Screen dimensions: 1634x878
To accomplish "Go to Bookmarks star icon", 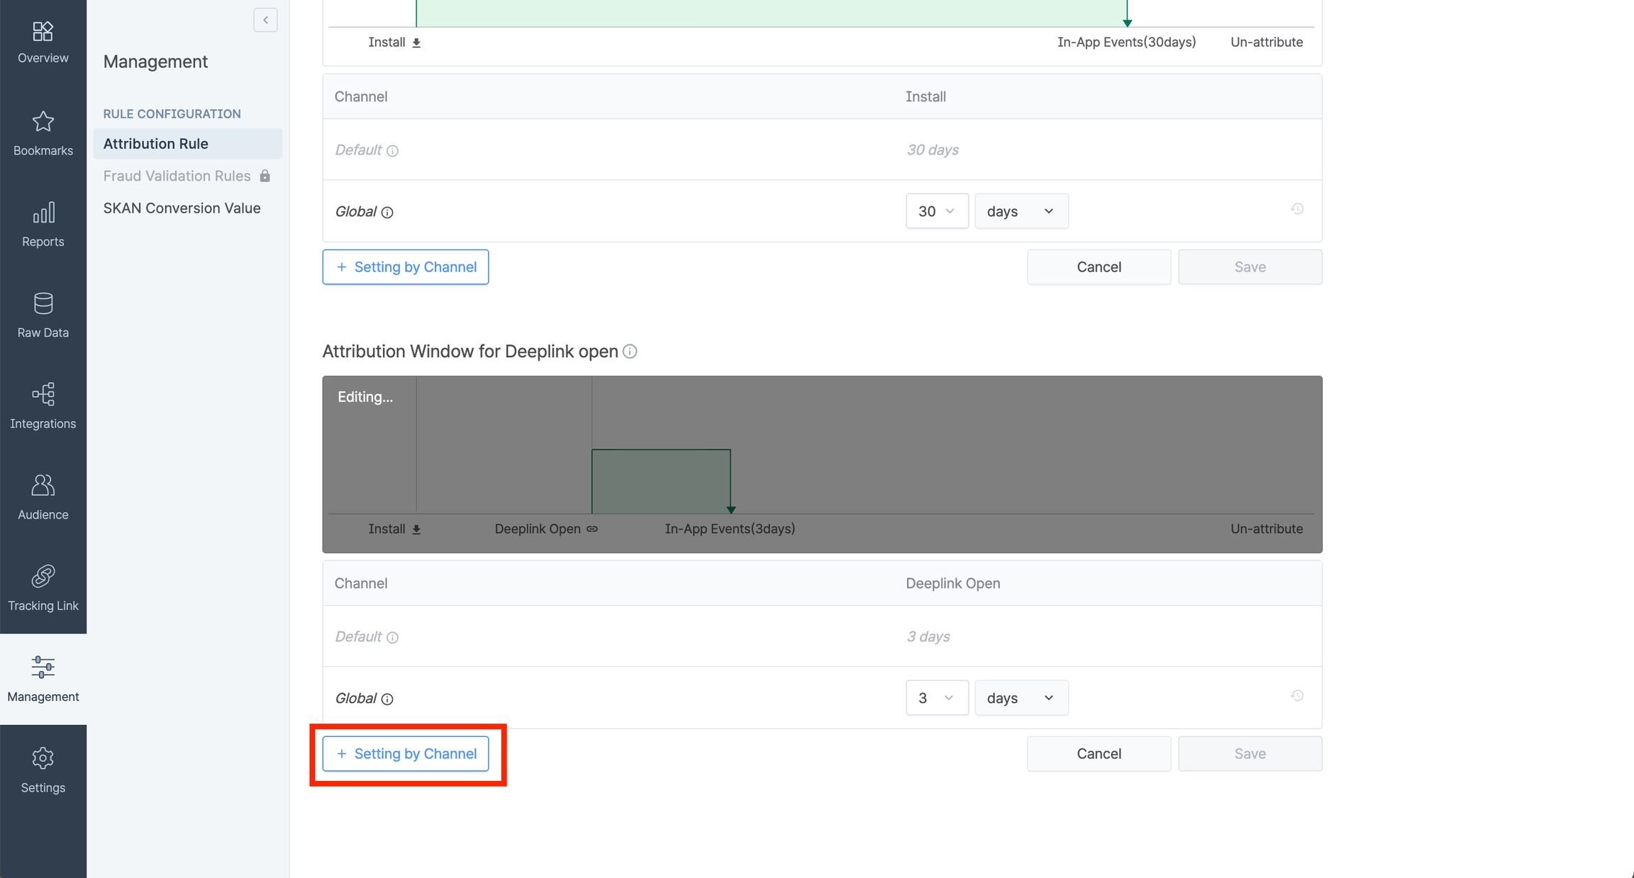I will (x=43, y=122).
